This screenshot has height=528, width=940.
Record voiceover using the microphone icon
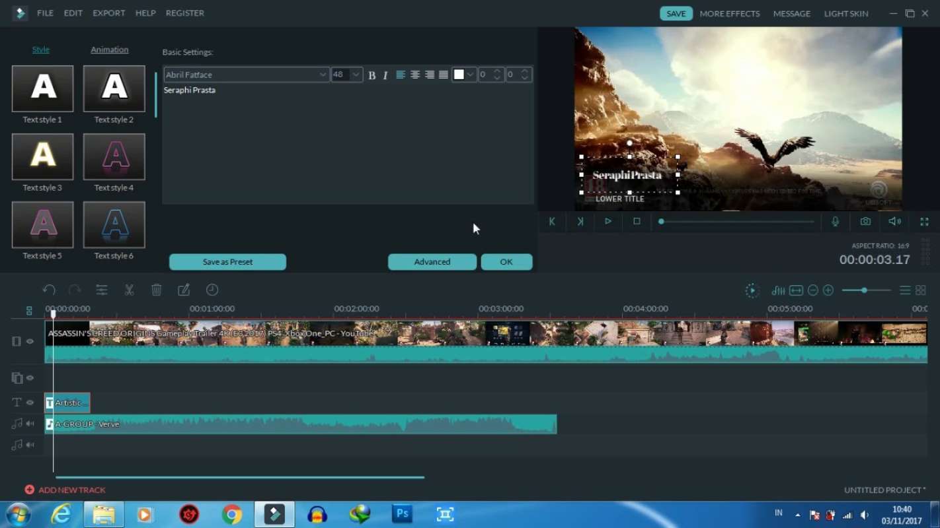tap(836, 222)
